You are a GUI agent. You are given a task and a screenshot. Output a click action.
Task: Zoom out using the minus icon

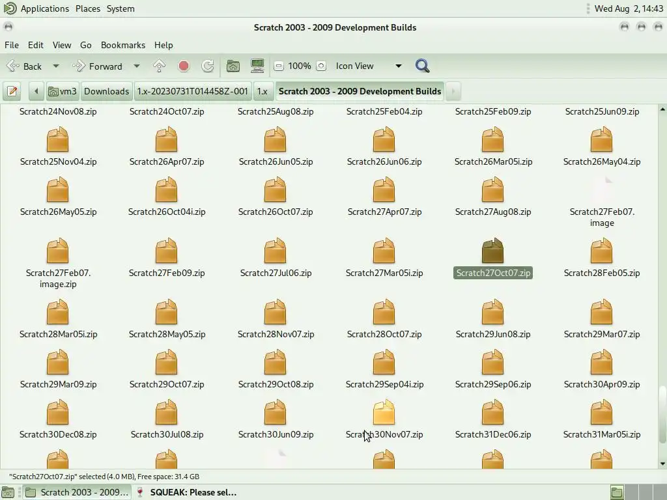coord(279,66)
